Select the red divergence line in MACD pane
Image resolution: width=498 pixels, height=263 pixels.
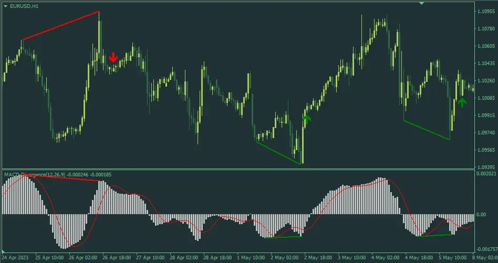click(63, 178)
